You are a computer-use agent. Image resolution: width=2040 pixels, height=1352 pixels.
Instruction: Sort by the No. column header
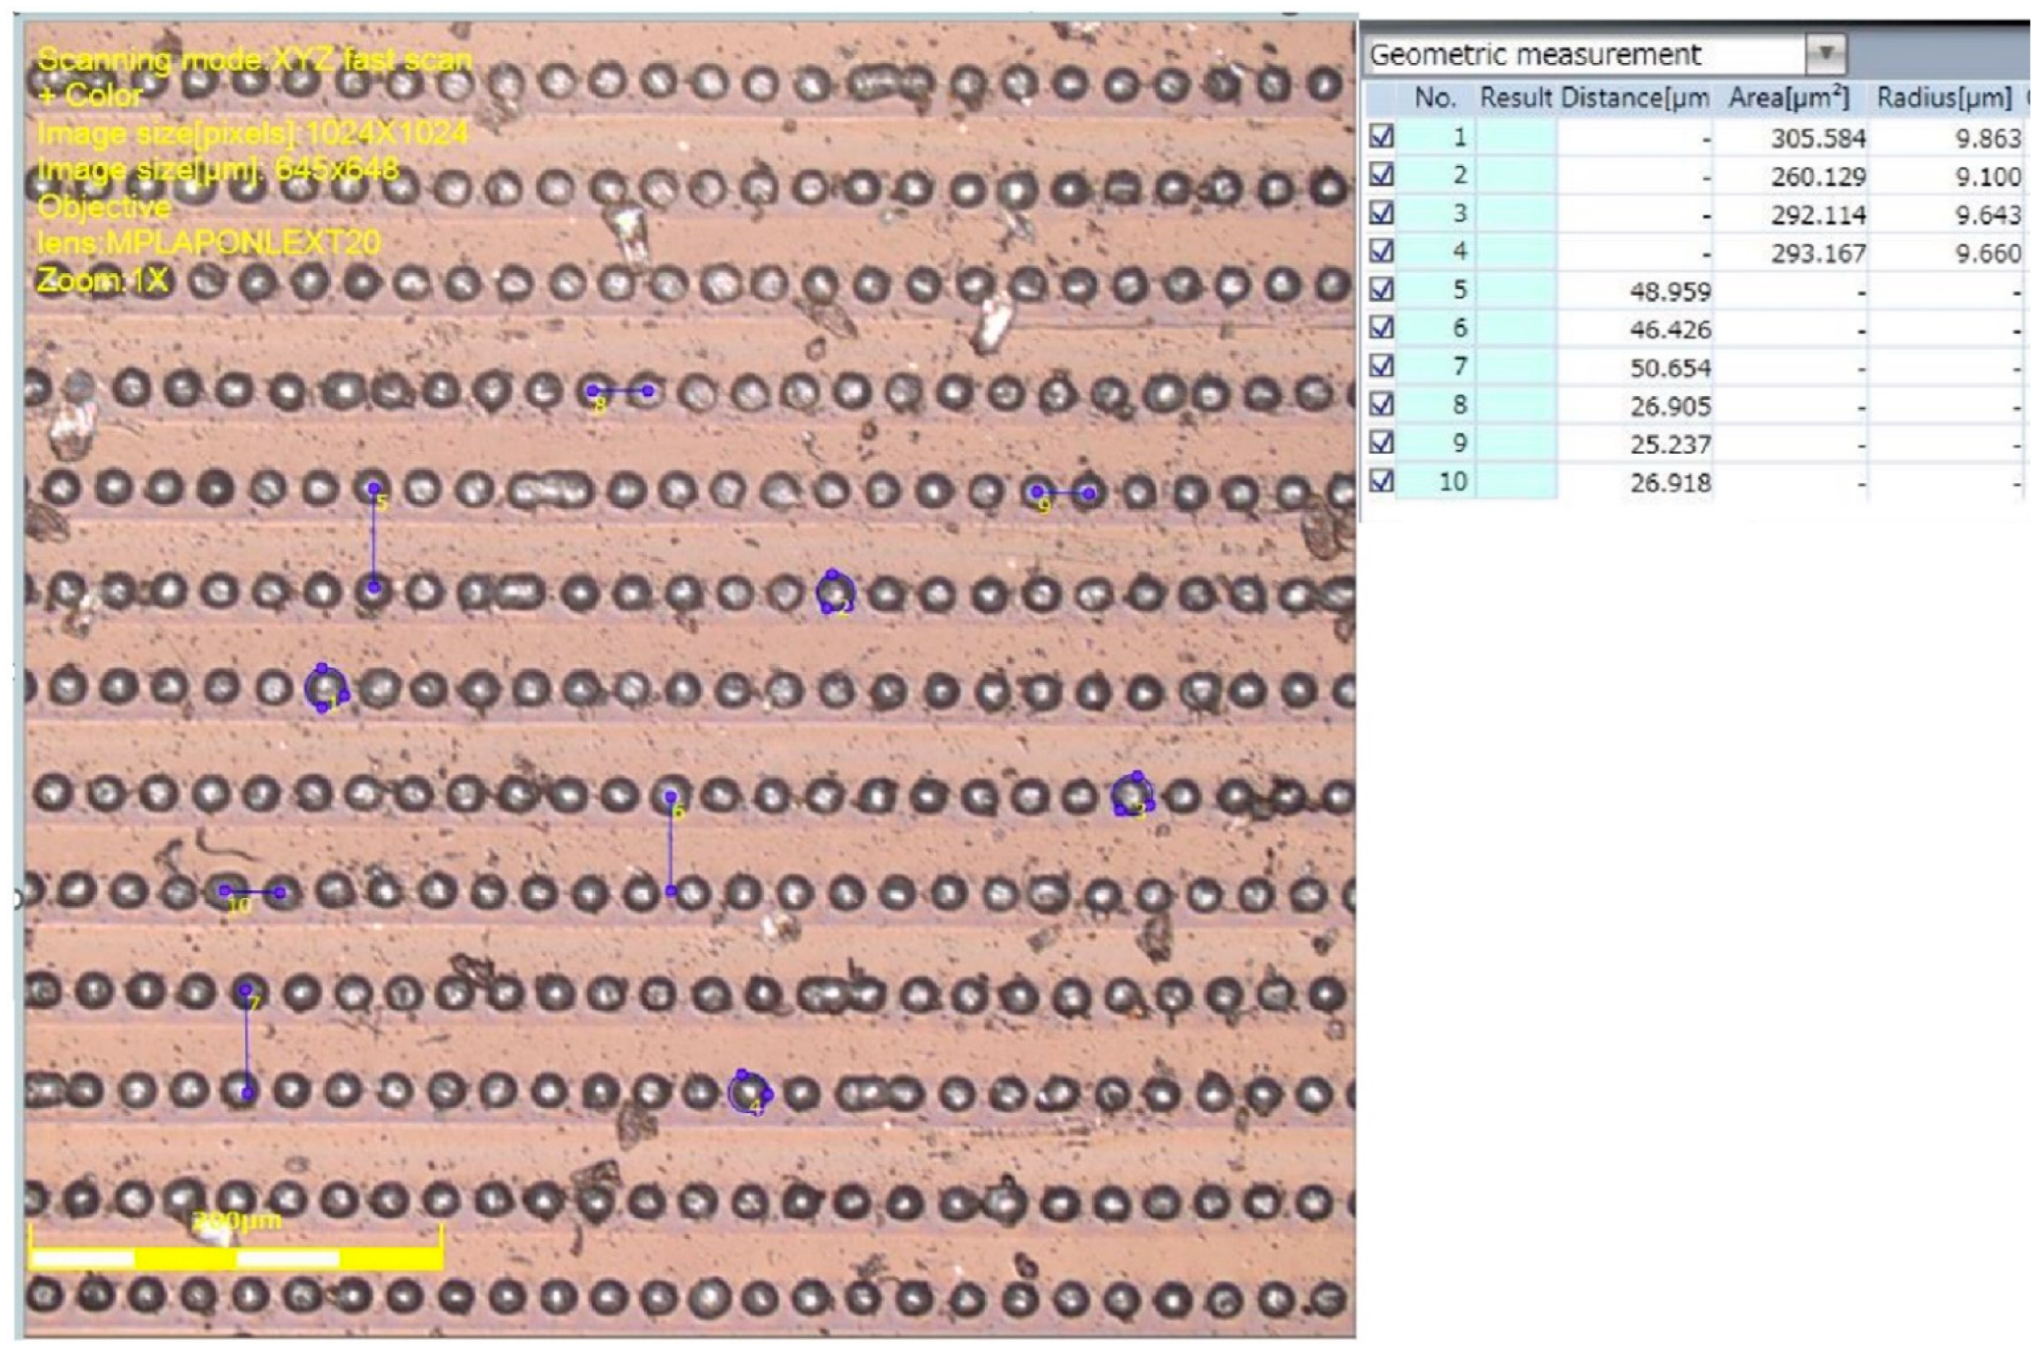[x=1435, y=98]
